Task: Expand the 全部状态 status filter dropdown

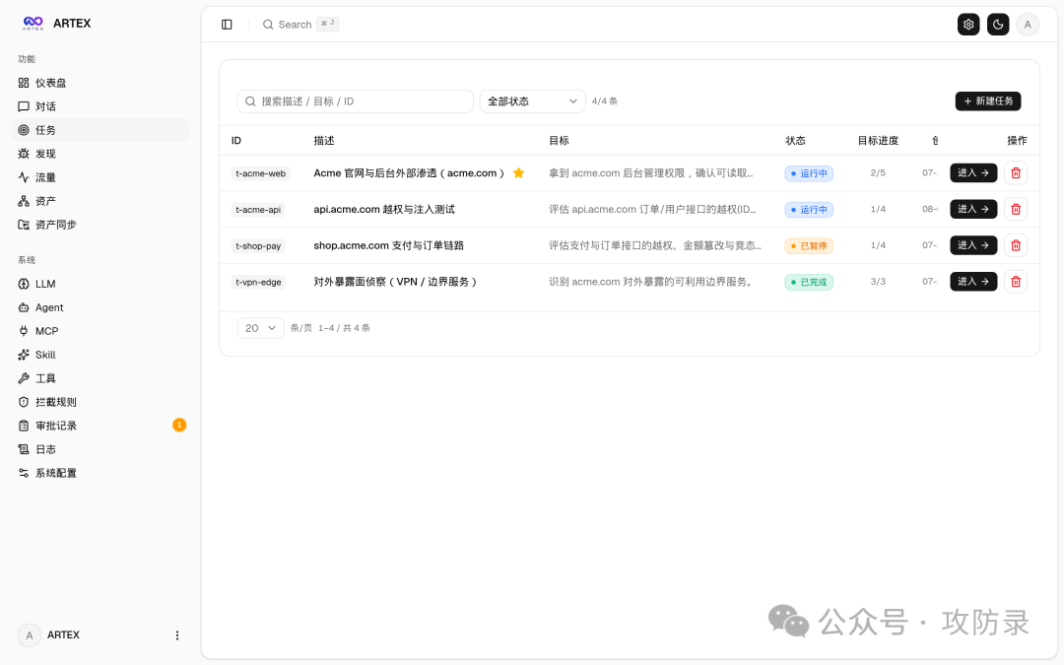Action: pyautogui.click(x=533, y=101)
